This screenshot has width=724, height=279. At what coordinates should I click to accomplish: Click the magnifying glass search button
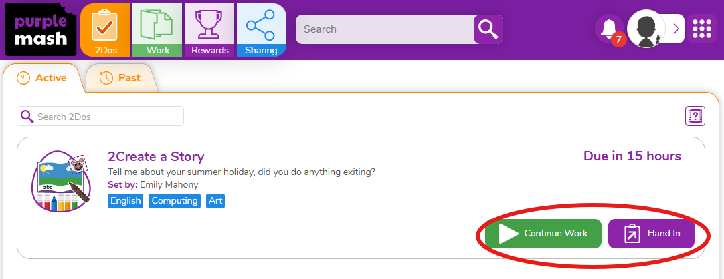pyautogui.click(x=488, y=29)
